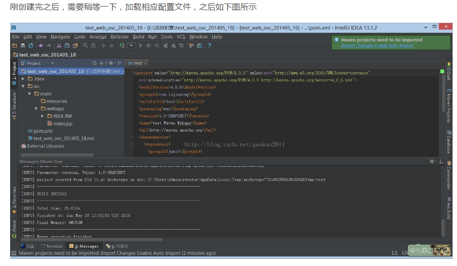Click the purple Undo arrow icon
Viewport: 457px width, 266px height.
coord(41,46)
